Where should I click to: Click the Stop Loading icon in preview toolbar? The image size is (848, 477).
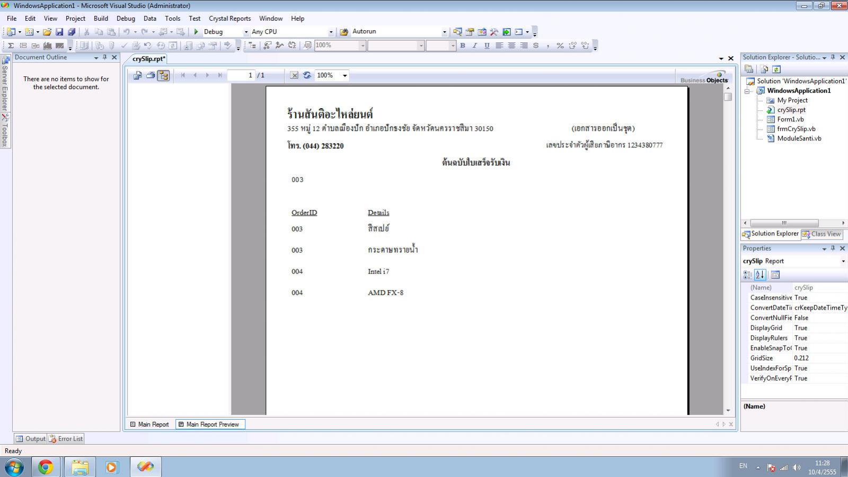click(294, 75)
